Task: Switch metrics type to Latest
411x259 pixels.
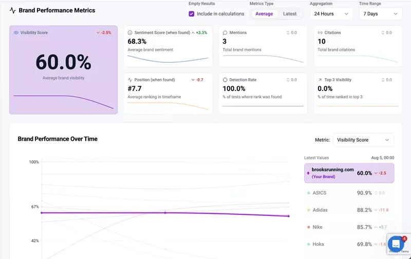Action: point(290,14)
